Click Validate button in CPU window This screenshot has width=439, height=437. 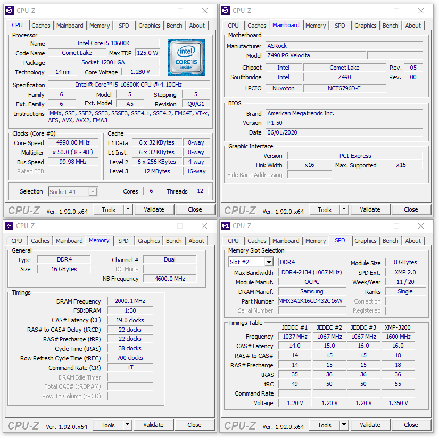point(154,209)
